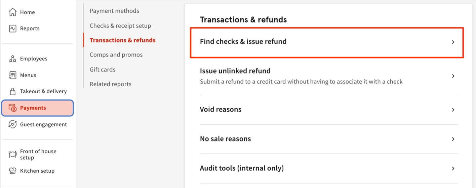
Task: Open the Audit tools chevron arrow
Action: coord(453,169)
